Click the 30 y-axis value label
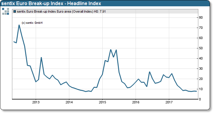213x113 pixels. (201, 69)
